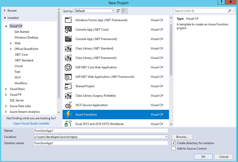Expand the Visual Basic node
The height and width of the screenshot is (162, 238).
(6, 89)
